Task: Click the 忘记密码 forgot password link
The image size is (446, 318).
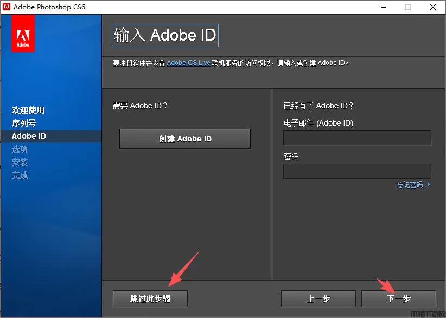Action: (410, 185)
